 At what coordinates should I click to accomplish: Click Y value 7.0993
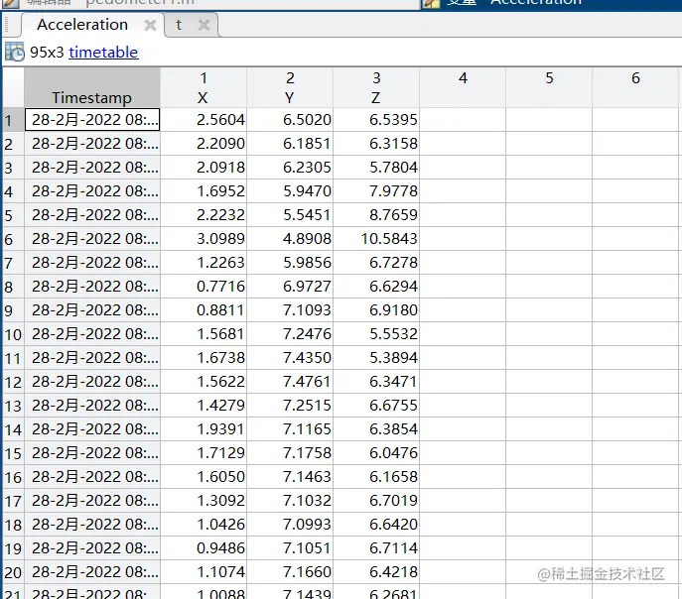(307, 525)
